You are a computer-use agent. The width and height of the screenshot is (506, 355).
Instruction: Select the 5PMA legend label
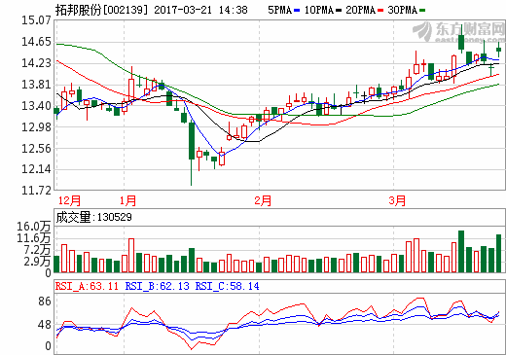(279, 10)
